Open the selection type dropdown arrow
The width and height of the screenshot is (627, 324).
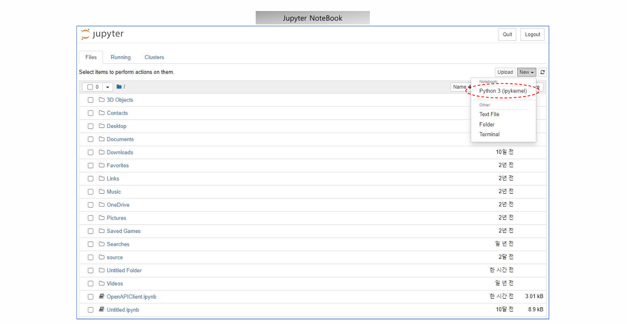click(107, 87)
